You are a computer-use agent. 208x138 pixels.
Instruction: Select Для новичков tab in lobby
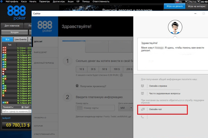click(x=12, y=26)
